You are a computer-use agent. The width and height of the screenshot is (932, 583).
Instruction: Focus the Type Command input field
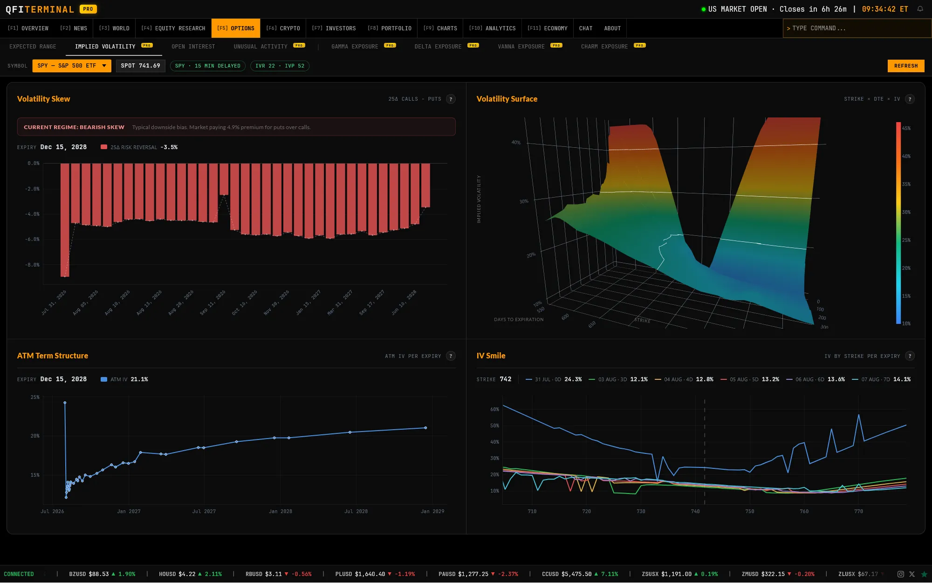pyautogui.click(x=857, y=28)
